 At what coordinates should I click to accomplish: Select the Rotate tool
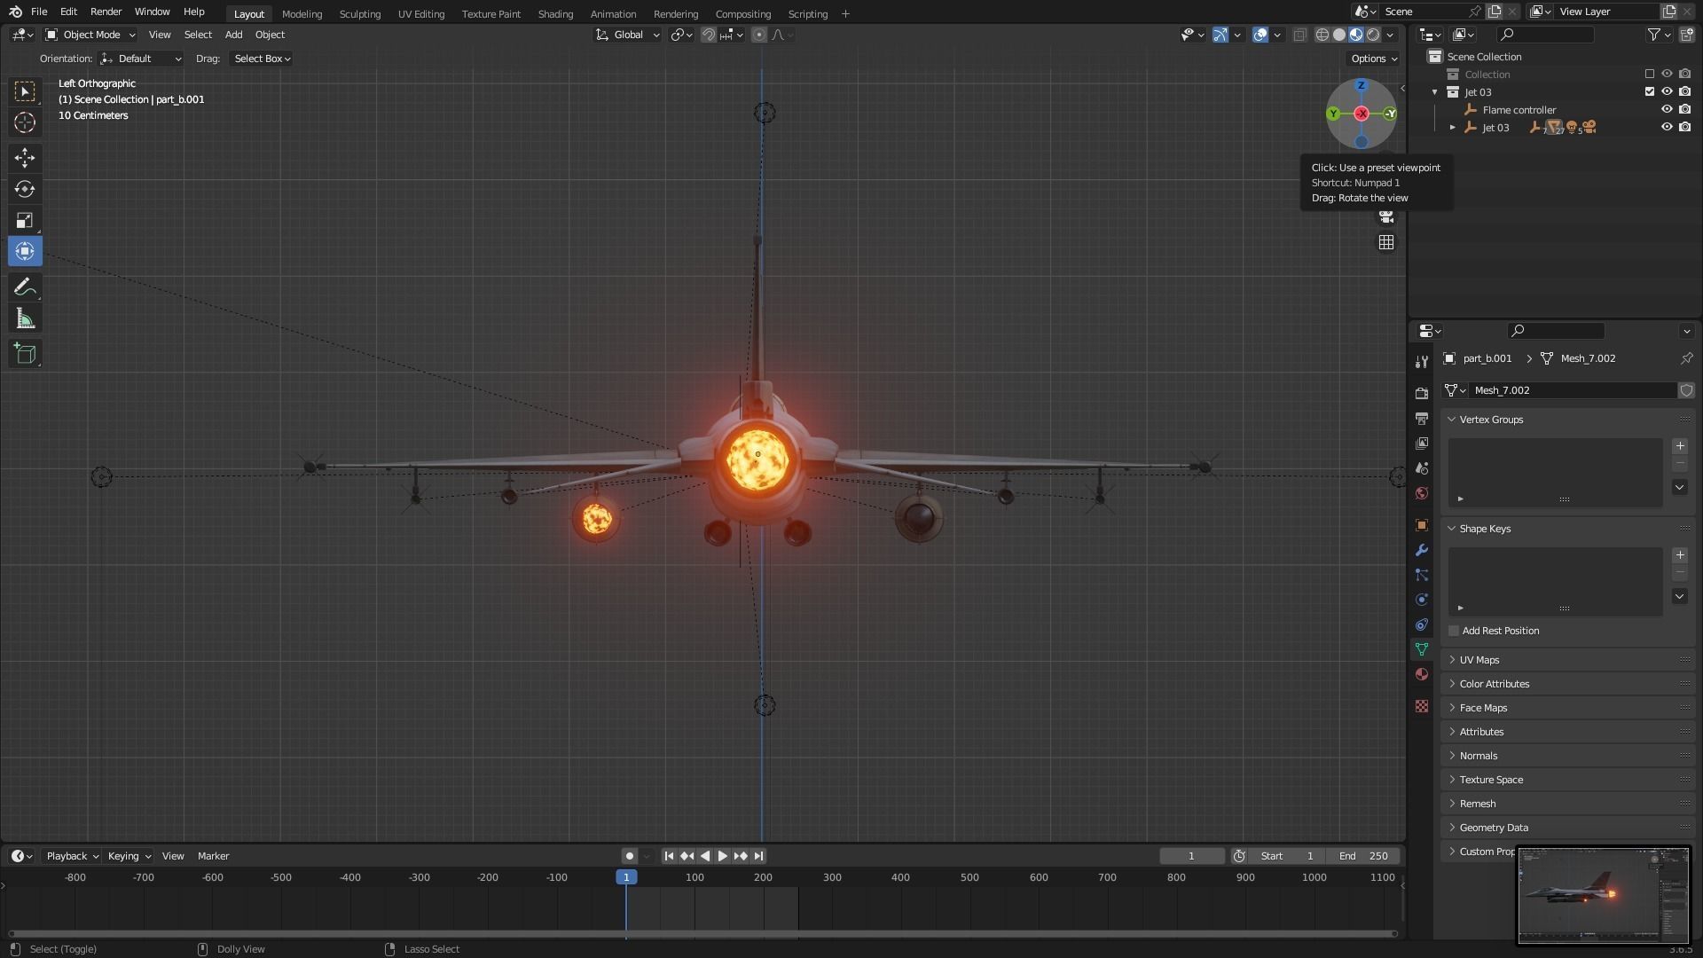pyautogui.click(x=25, y=189)
